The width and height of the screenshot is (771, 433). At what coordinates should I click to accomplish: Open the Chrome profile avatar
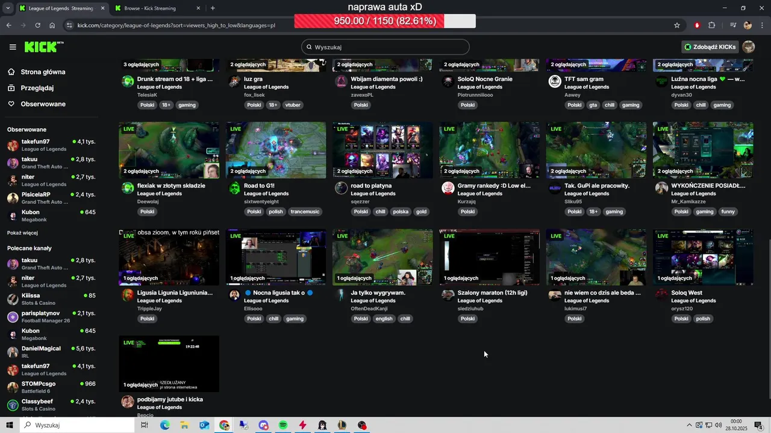pyautogui.click(x=748, y=25)
